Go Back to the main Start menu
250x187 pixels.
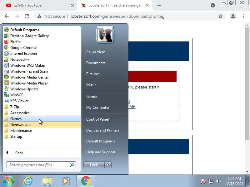(x=42, y=153)
